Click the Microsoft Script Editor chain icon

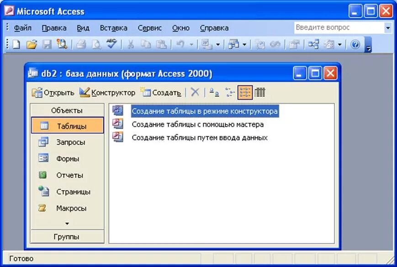[275, 45]
